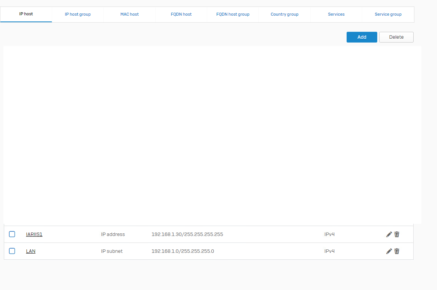Screen dimensions: 437x290
Task: Edit the LAN host with pencil icon
Action: [389, 251]
